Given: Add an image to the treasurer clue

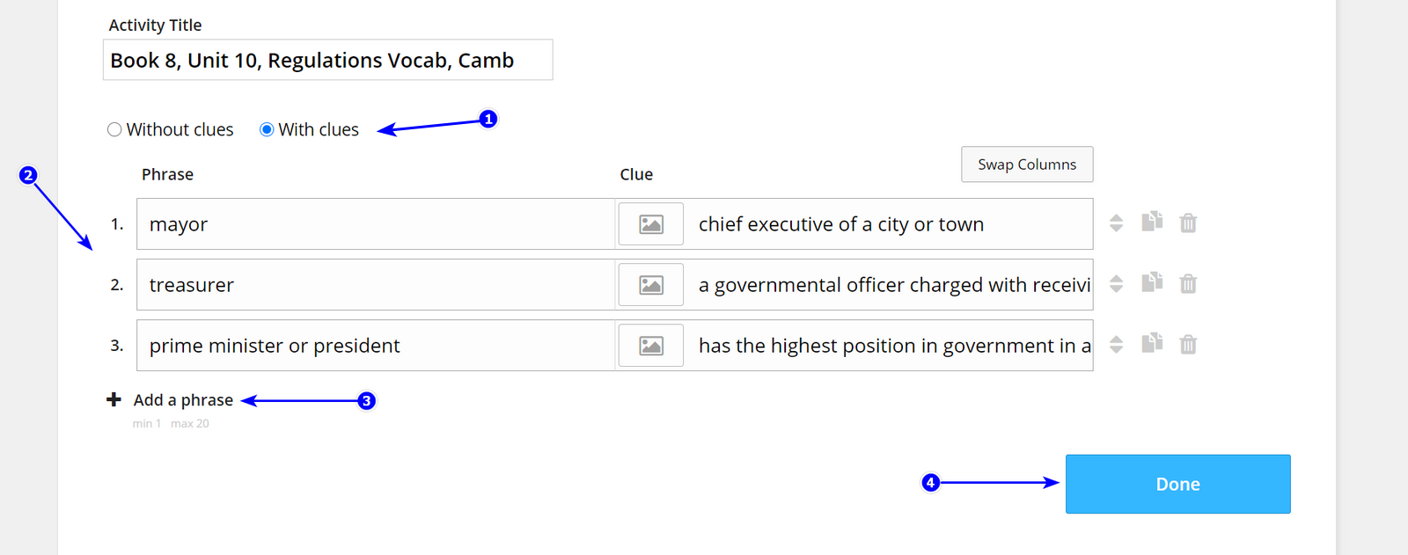Looking at the screenshot, I should click(x=651, y=285).
